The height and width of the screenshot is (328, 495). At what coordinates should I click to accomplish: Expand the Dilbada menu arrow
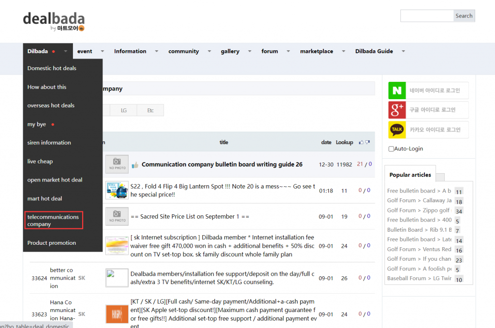coord(65,51)
